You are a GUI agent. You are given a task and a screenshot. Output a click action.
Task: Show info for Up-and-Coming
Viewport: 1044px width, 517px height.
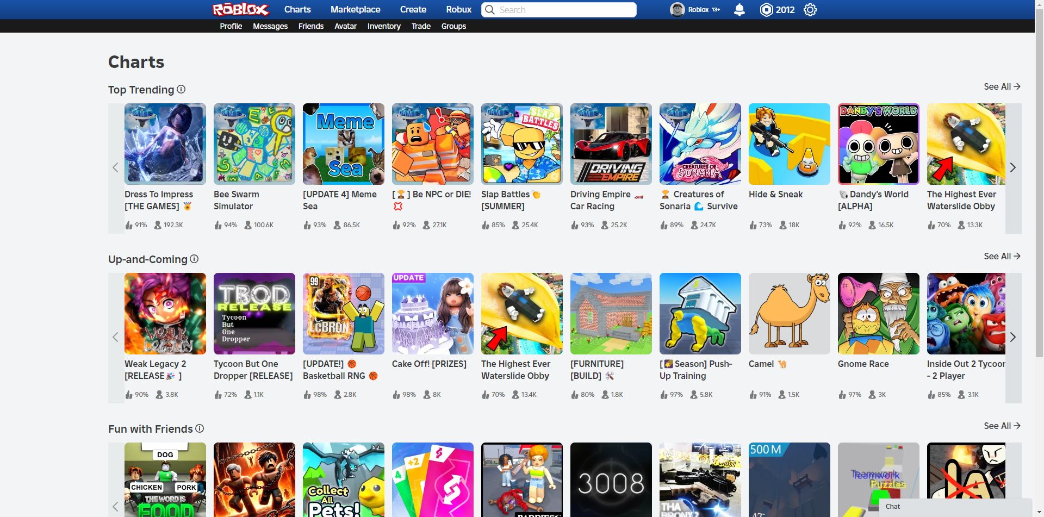click(194, 259)
